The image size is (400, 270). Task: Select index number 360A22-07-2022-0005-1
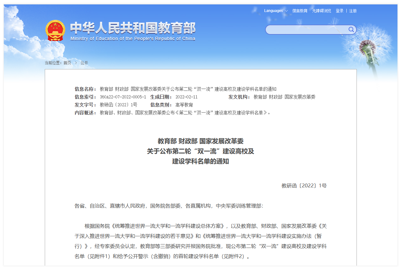pyautogui.click(x=123, y=97)
